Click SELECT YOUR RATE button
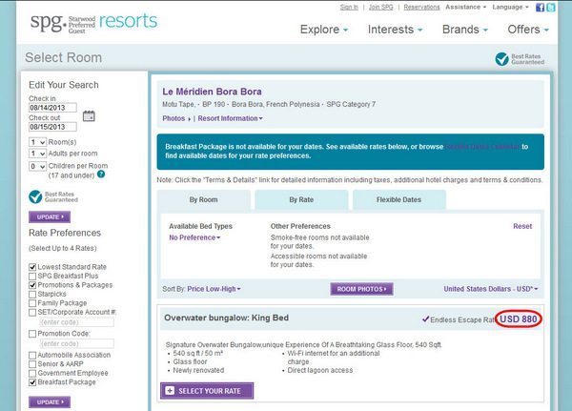 207,391
